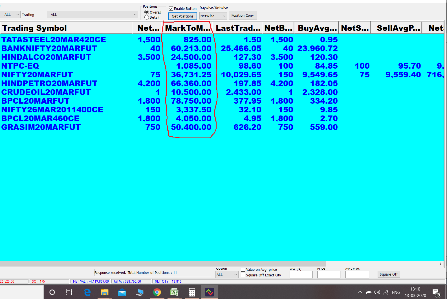Open File Explorer from taskbar

pos(105,292)
